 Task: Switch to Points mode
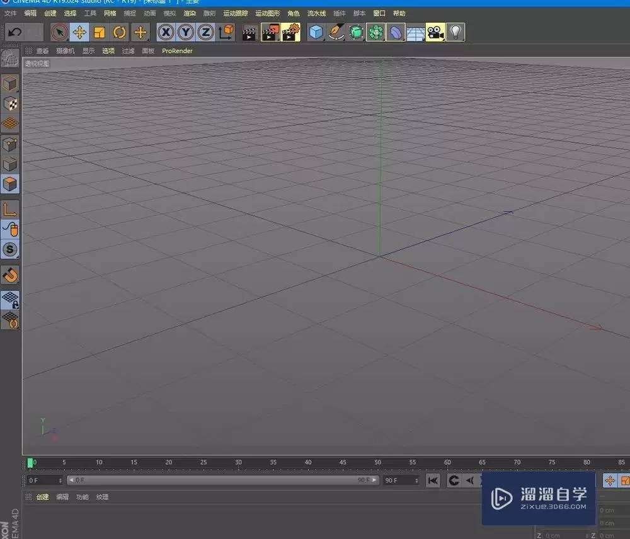click(x=10, y=144)
